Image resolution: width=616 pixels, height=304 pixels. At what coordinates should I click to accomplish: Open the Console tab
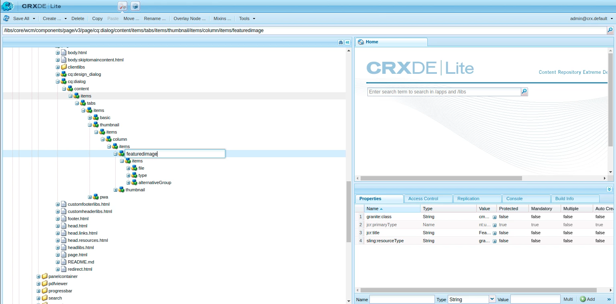526,199
